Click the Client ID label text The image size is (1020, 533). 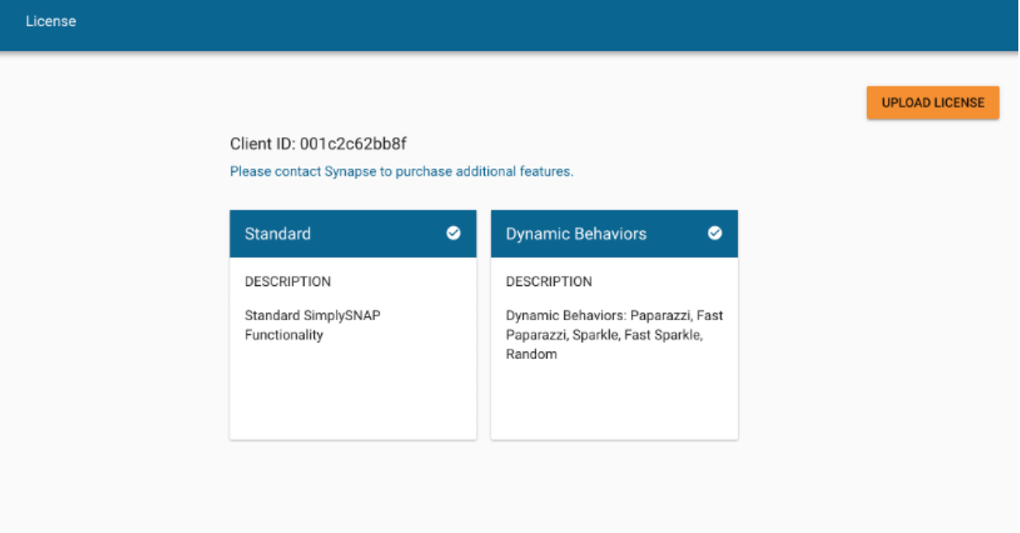pyautogui.click(x=263, y=145)
